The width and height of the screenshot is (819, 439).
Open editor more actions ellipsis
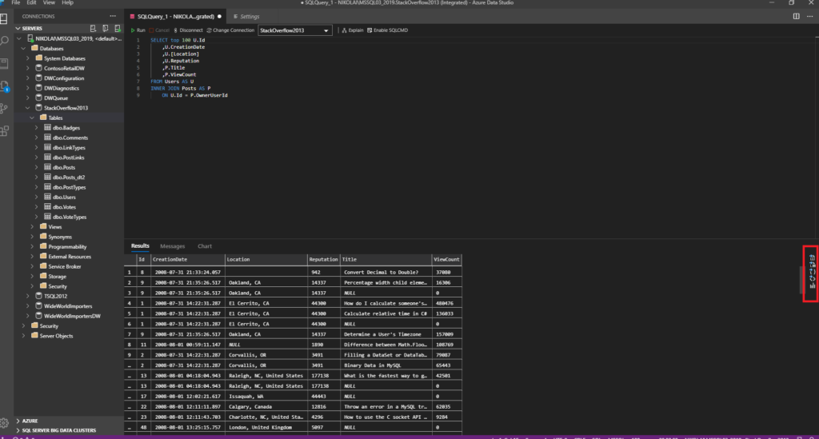[809, 16]
